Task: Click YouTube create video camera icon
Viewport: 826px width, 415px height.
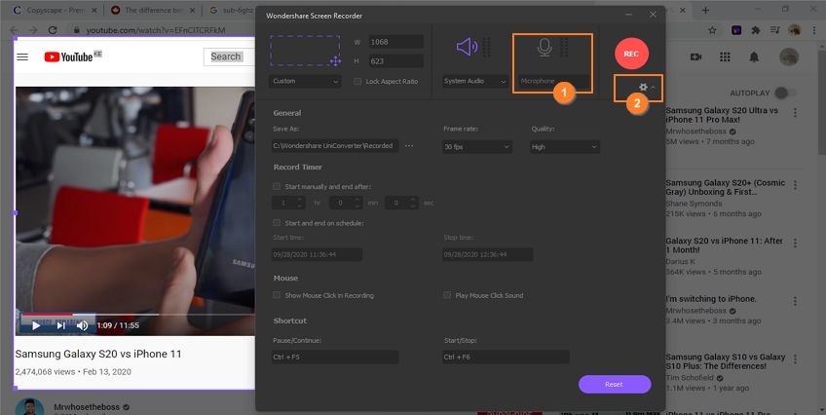Action: coord(696,57)
